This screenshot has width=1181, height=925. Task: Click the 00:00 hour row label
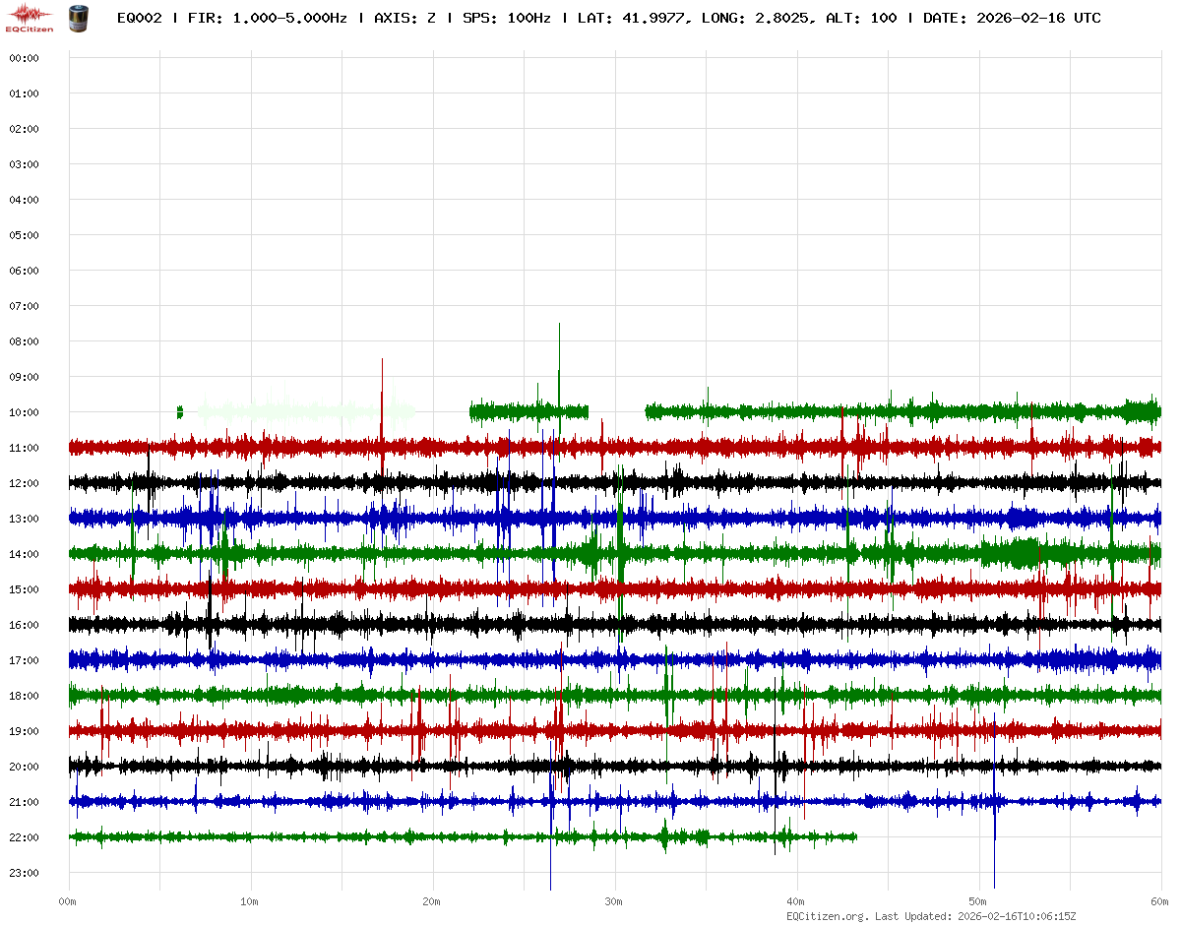coord(24,58)
